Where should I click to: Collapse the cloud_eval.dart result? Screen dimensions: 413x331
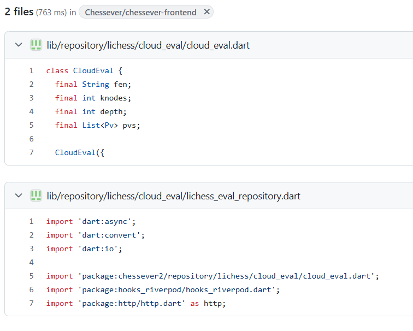click(x=19, y=45)
